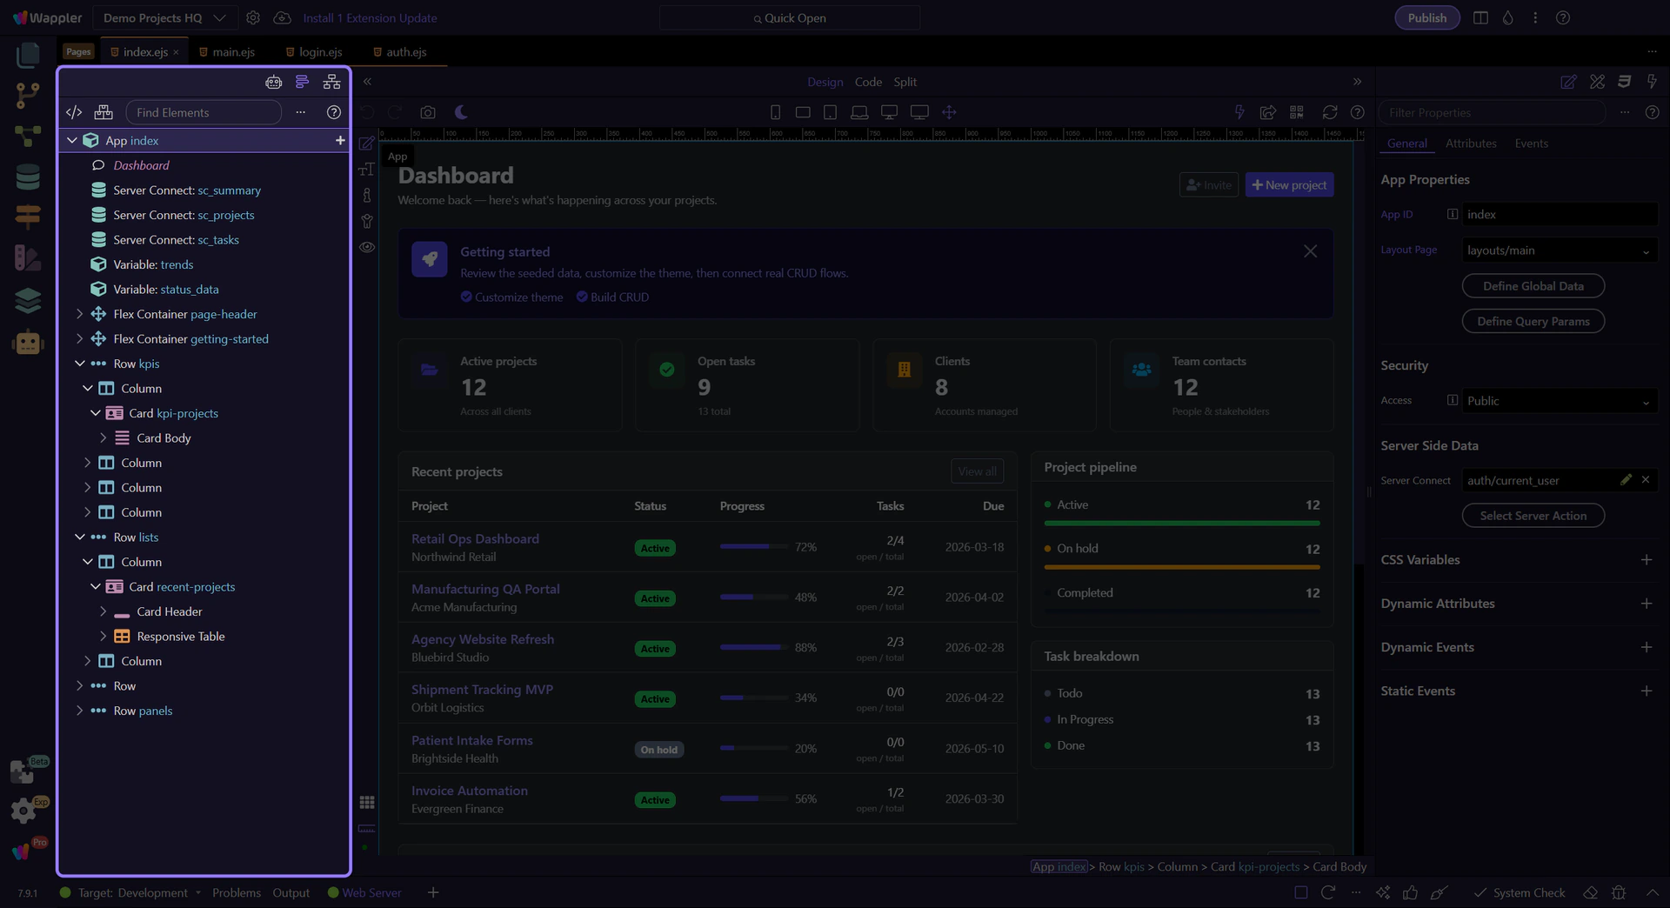
Task: Click the Define Global Data button
Action: point(1533,286)
